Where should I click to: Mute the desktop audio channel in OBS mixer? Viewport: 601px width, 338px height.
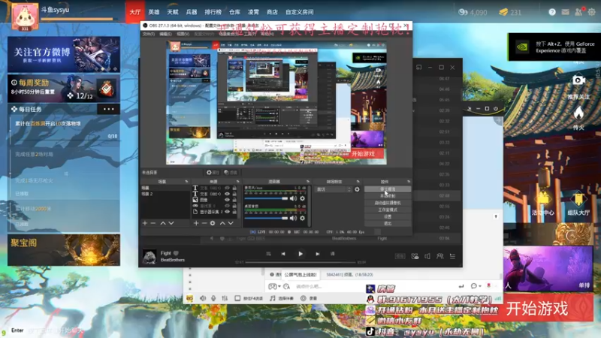tap(293, 218)
